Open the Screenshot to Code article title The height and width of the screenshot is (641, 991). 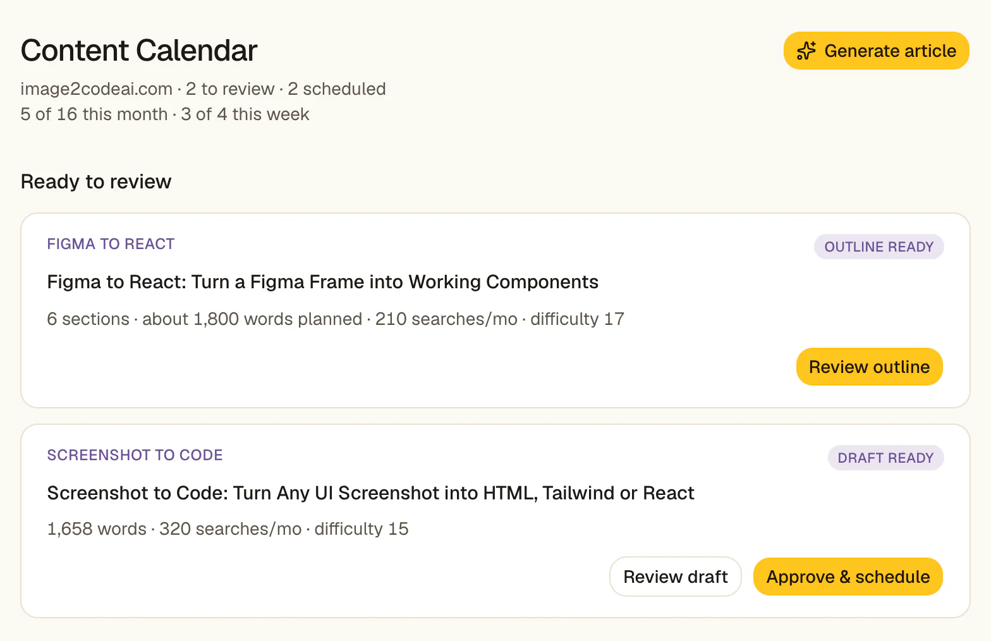click(x=370, y=493)
